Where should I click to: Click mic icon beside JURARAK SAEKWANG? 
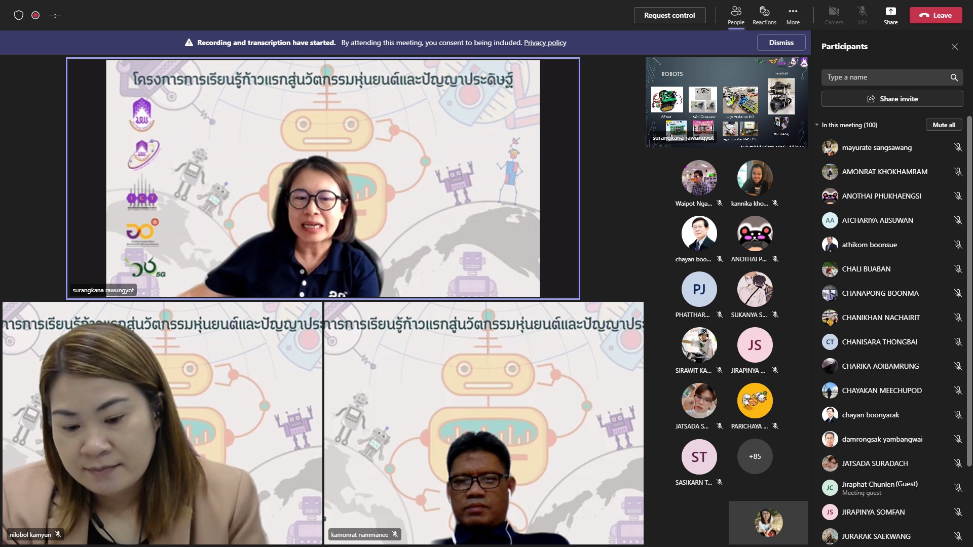tap(958, 536)
